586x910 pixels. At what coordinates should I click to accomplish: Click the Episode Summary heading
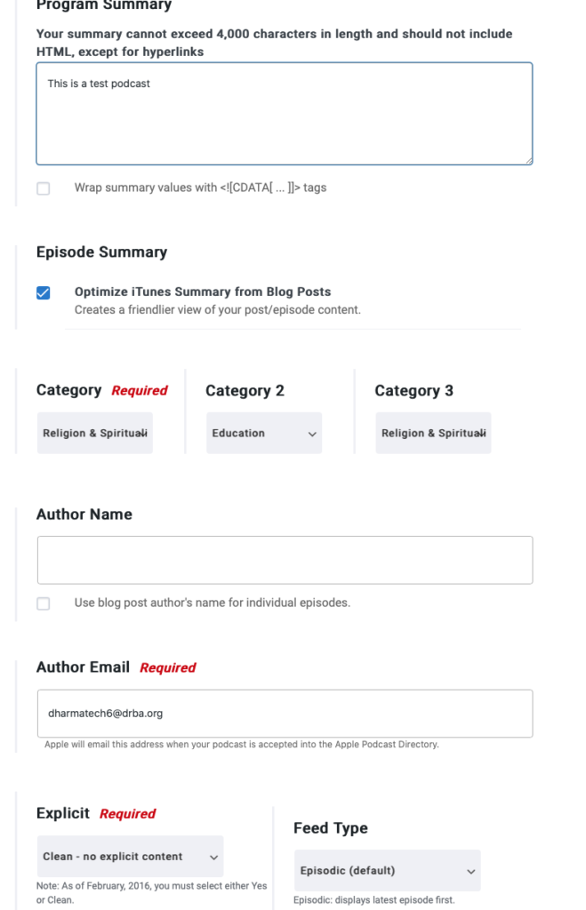[101, 251]
